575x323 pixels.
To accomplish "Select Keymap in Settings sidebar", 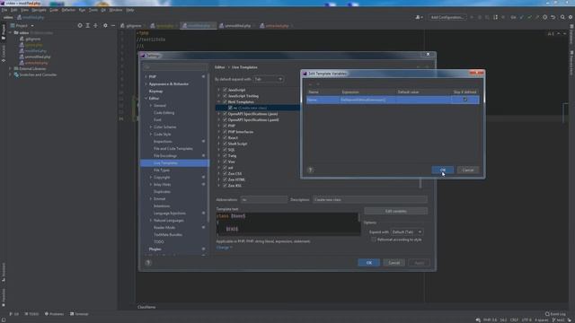I will click(x=155, y=92).
